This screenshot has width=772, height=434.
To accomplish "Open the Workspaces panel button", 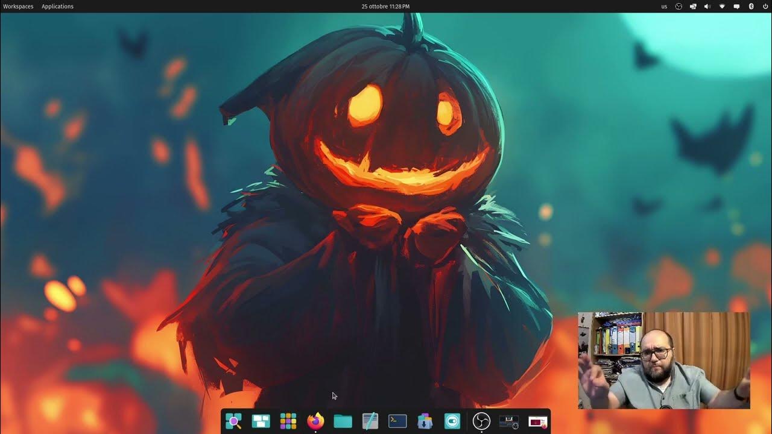I will tap(18, 6).
